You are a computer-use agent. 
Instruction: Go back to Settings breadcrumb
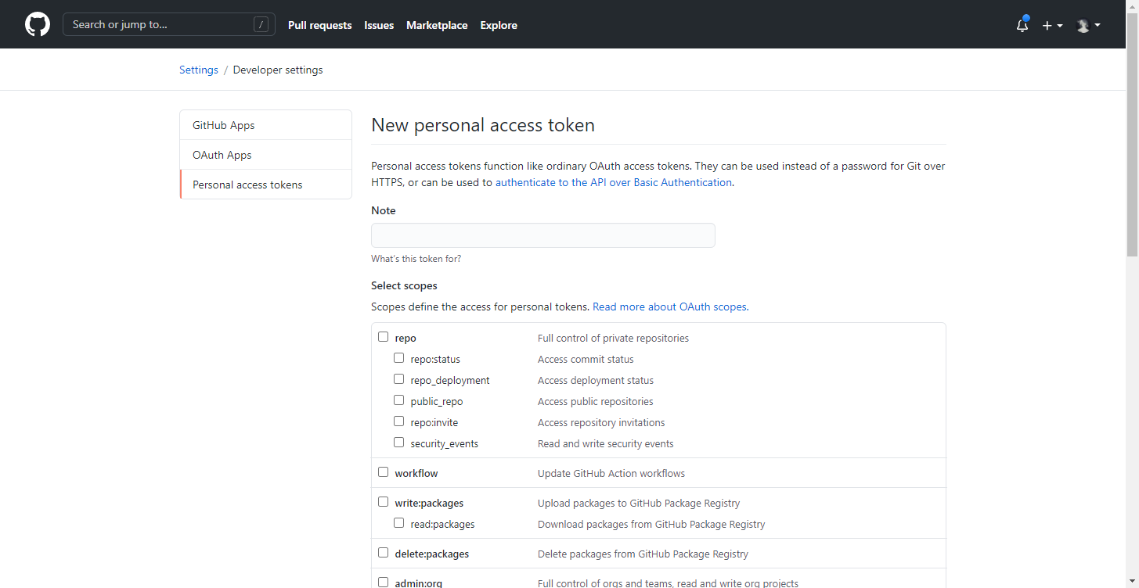tap(199, 70)
